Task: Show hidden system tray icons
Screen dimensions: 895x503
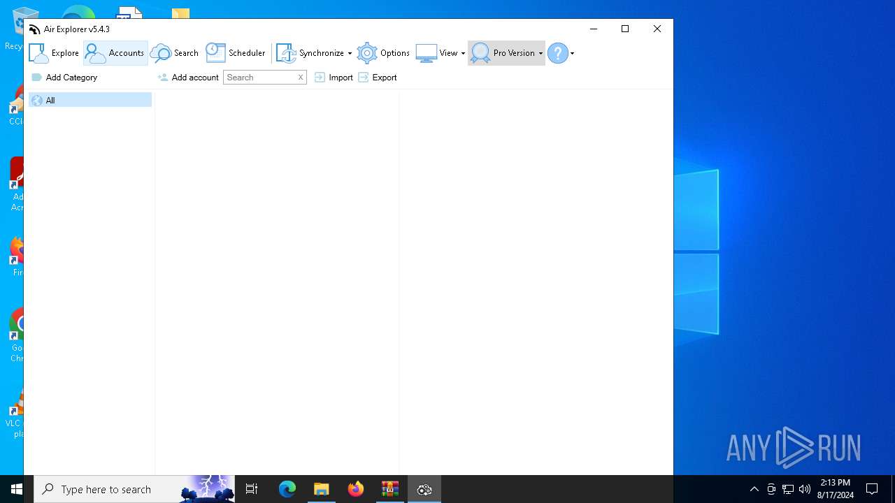Action: pos(754,489)
